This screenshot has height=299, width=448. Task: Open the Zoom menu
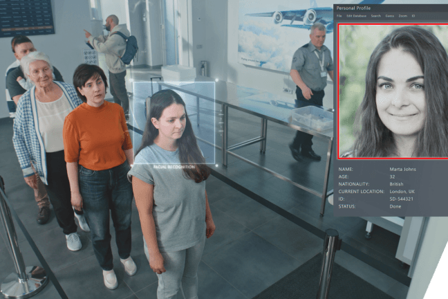click(x=403, y=16)
